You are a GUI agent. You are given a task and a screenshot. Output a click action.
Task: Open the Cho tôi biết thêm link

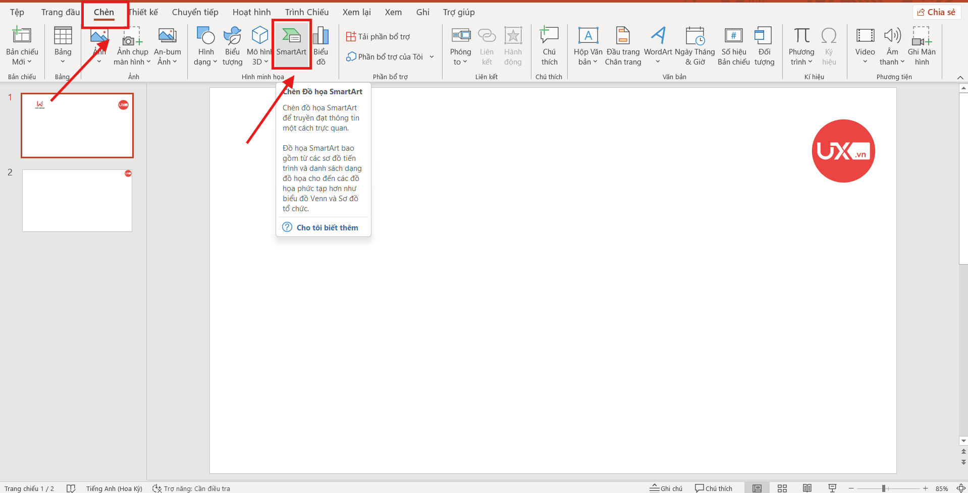327,228
